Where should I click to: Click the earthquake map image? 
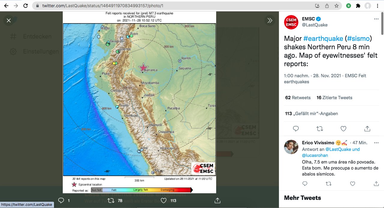(139, 102)
